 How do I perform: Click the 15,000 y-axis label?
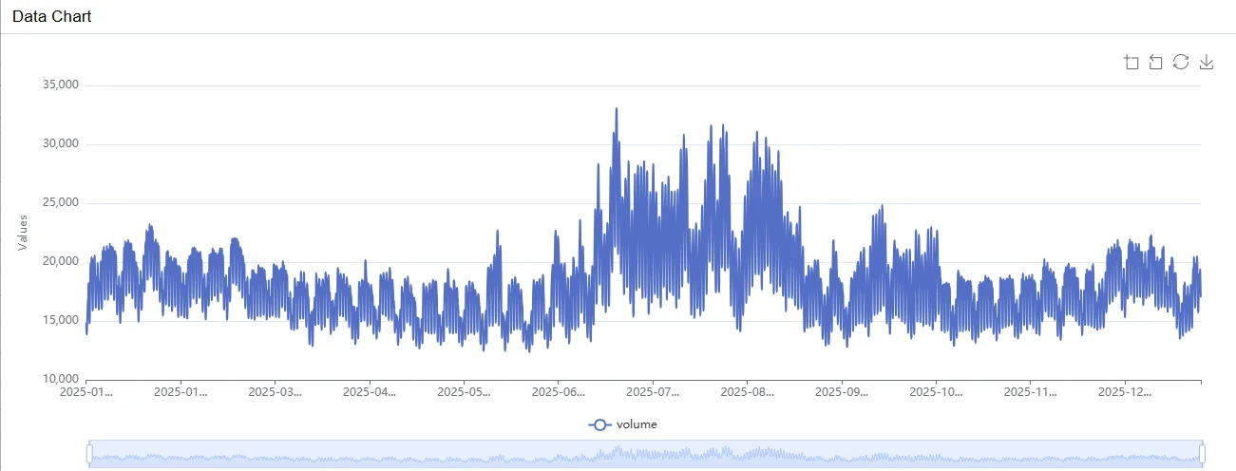(61, 321)
